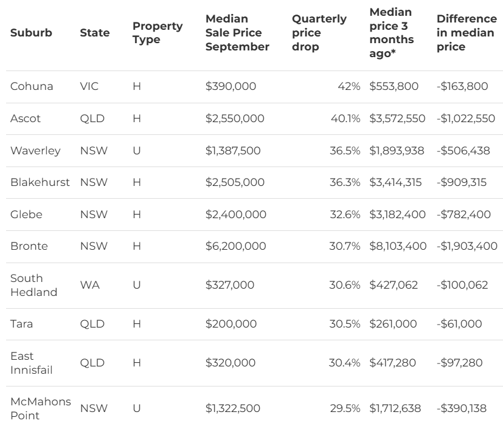Click the $1,712,638 median price cell
Viewport: 503px width, 426px height.
(x=395, y=408)
